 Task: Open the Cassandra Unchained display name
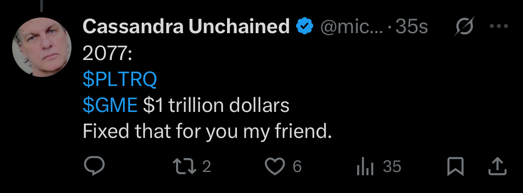click(186, 27)
